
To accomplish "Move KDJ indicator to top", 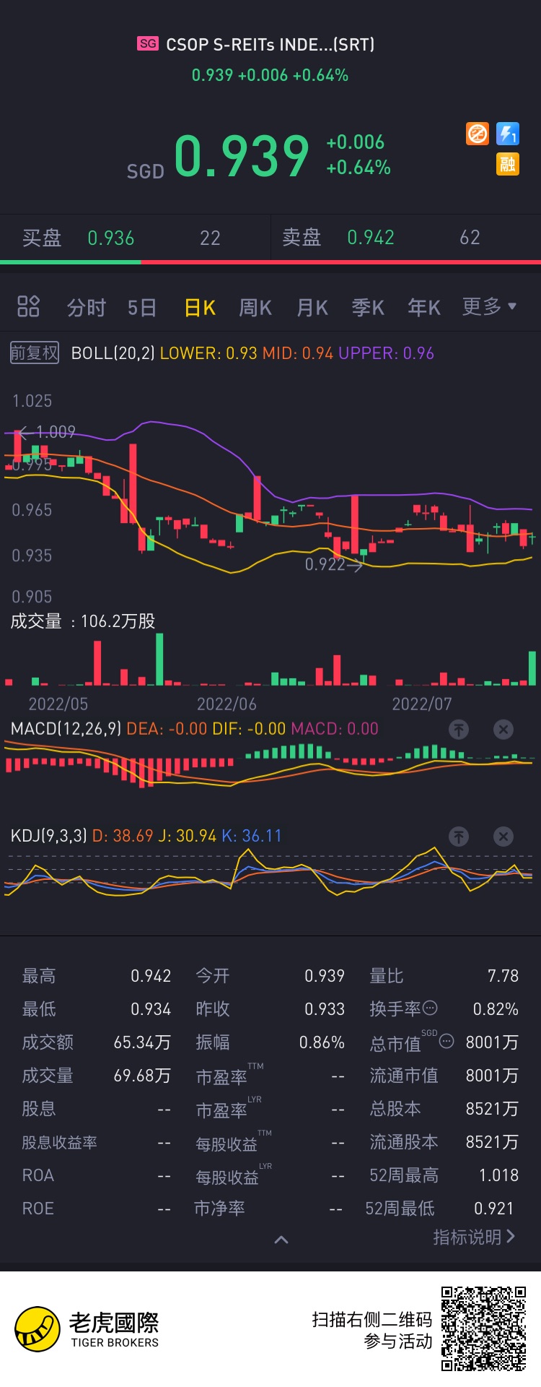I will [x=459, y=837].
